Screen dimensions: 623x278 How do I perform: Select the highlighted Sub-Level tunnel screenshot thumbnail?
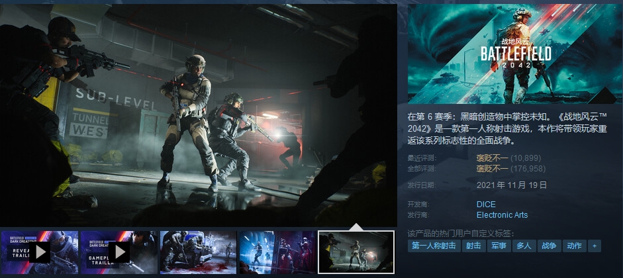pyautogui.click(x=356, y=252)
